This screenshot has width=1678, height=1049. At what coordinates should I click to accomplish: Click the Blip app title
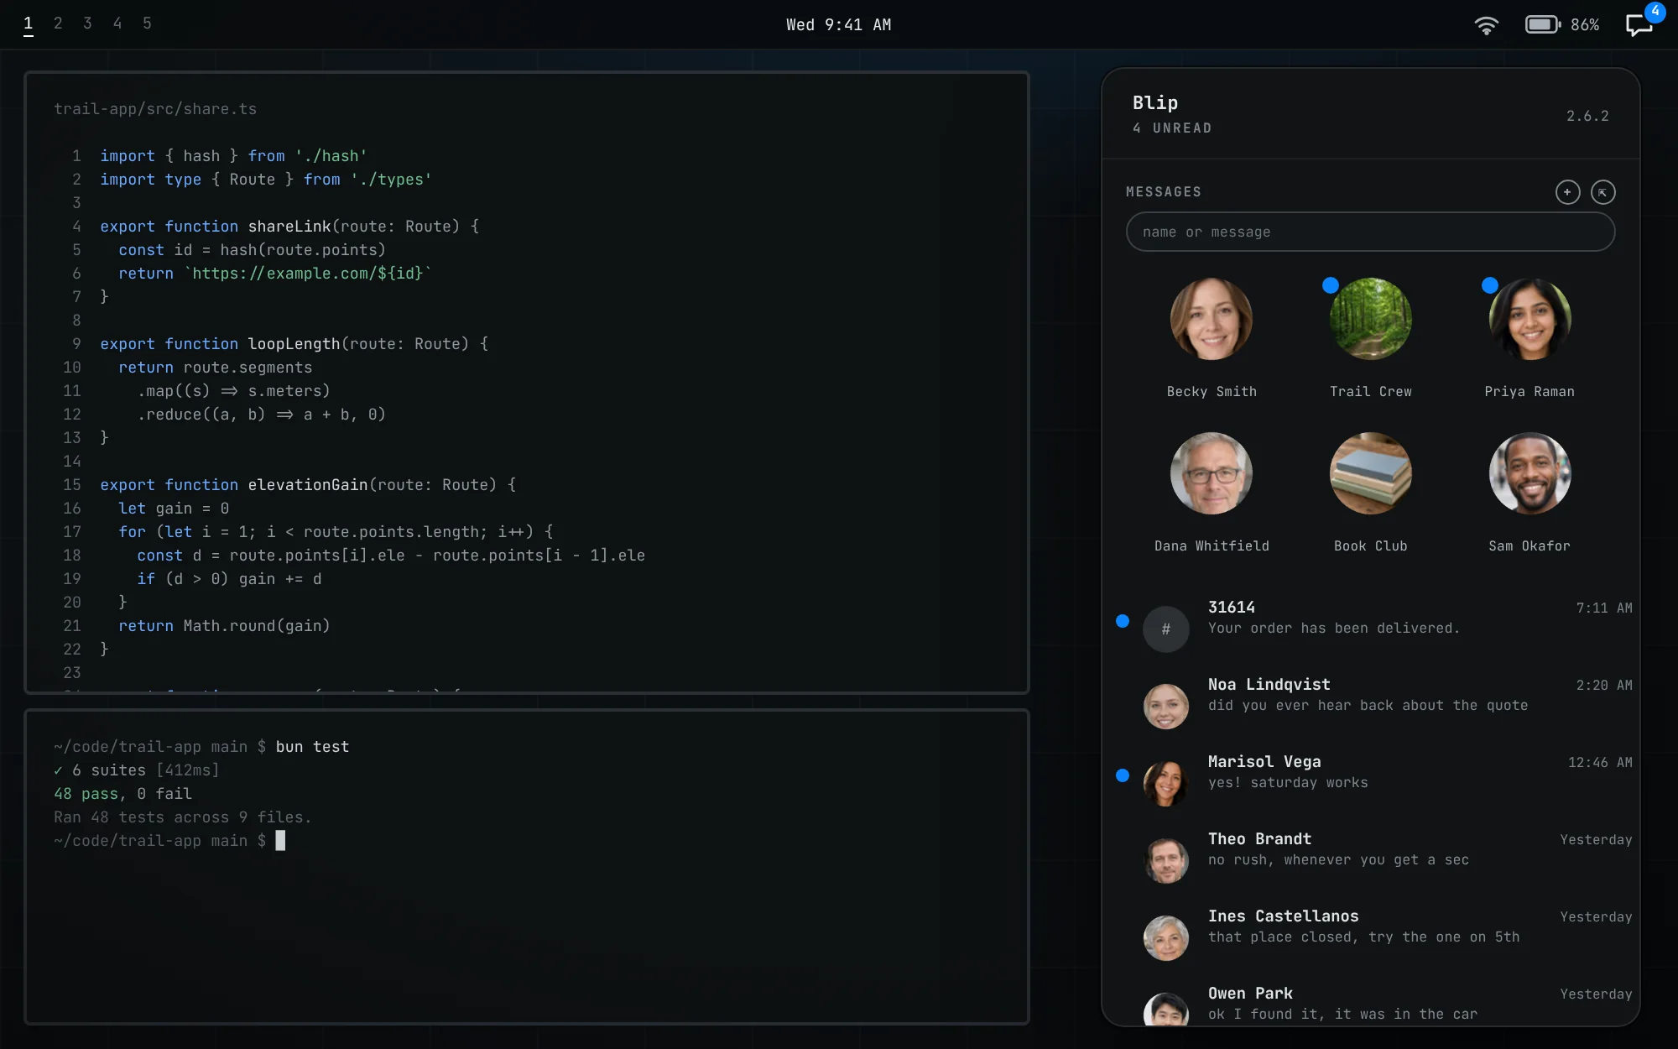coord(1155,102)
